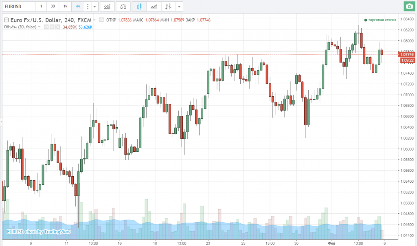Remove Volume indicator with X icon

[x=58, y=27]
